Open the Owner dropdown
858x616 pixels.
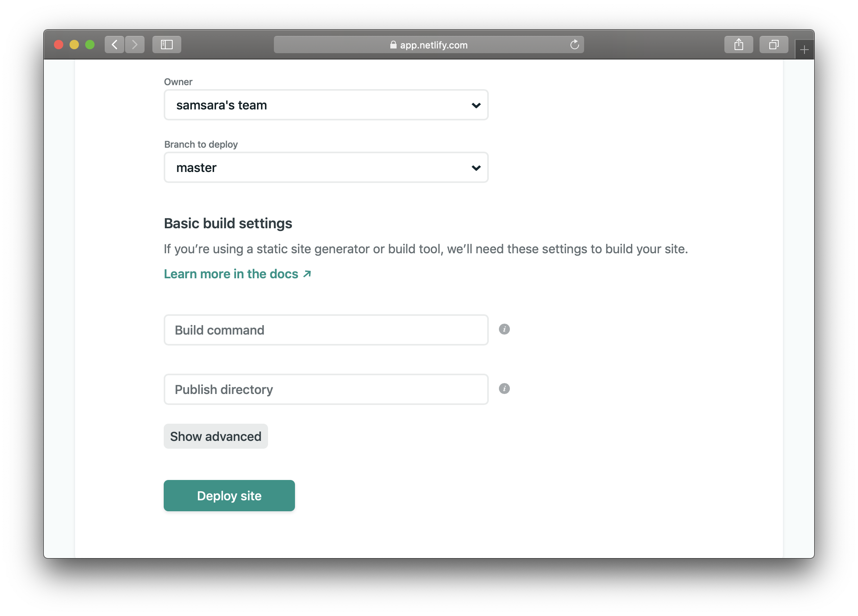(x=326, y=105)
